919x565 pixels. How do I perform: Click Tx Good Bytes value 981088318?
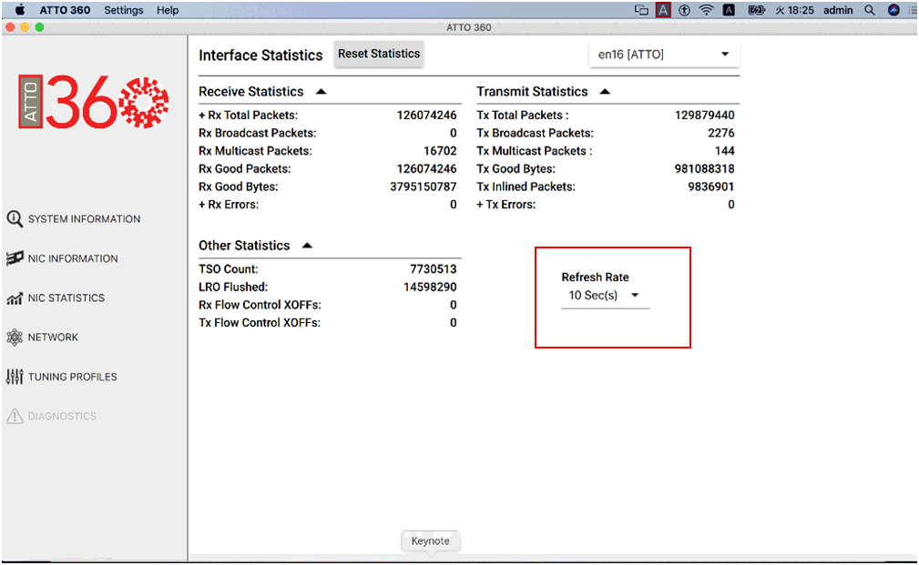pos(704,168)
